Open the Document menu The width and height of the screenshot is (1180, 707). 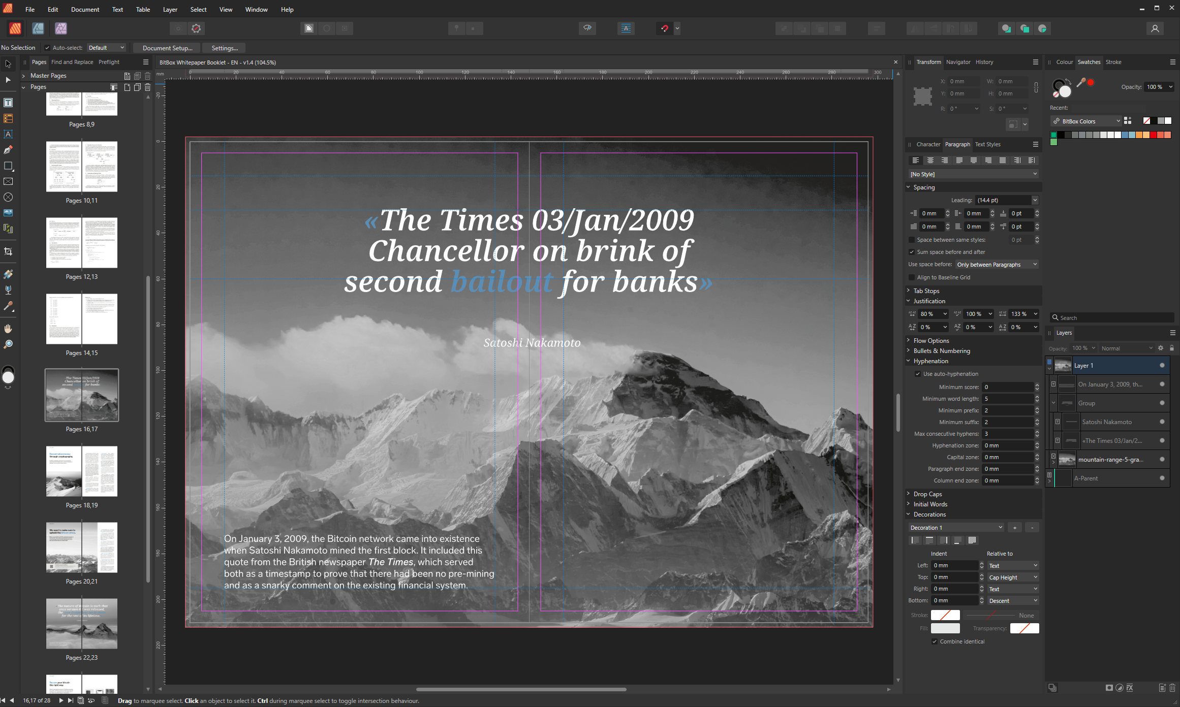pyautogui.click(x=85, y=9)
